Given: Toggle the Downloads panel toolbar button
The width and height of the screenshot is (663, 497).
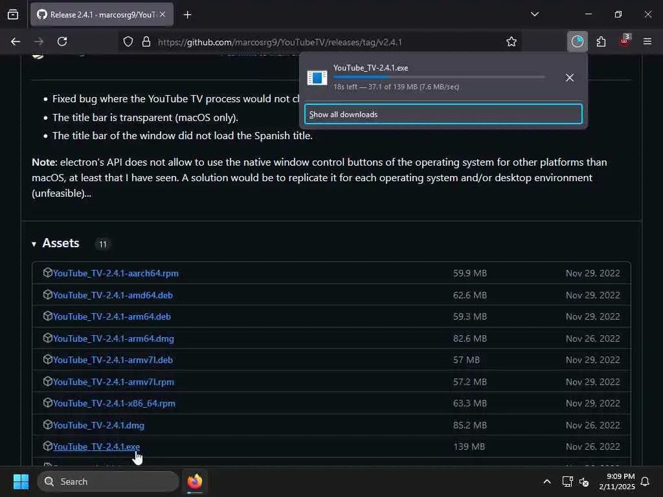Looking at the screenshot, I should (x=577, y=42).
